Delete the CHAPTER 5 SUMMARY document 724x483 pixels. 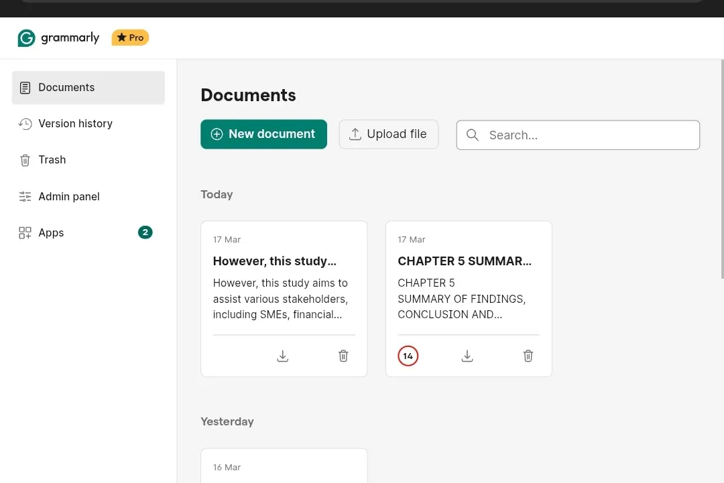[x=528, y=356]
